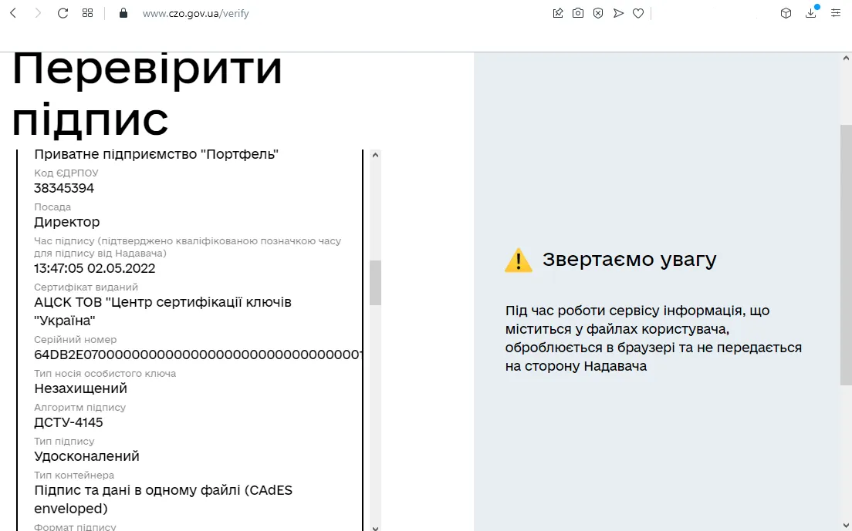
Task: Click the CAdES enveloped container type value
Action: (x=163, y=499)
